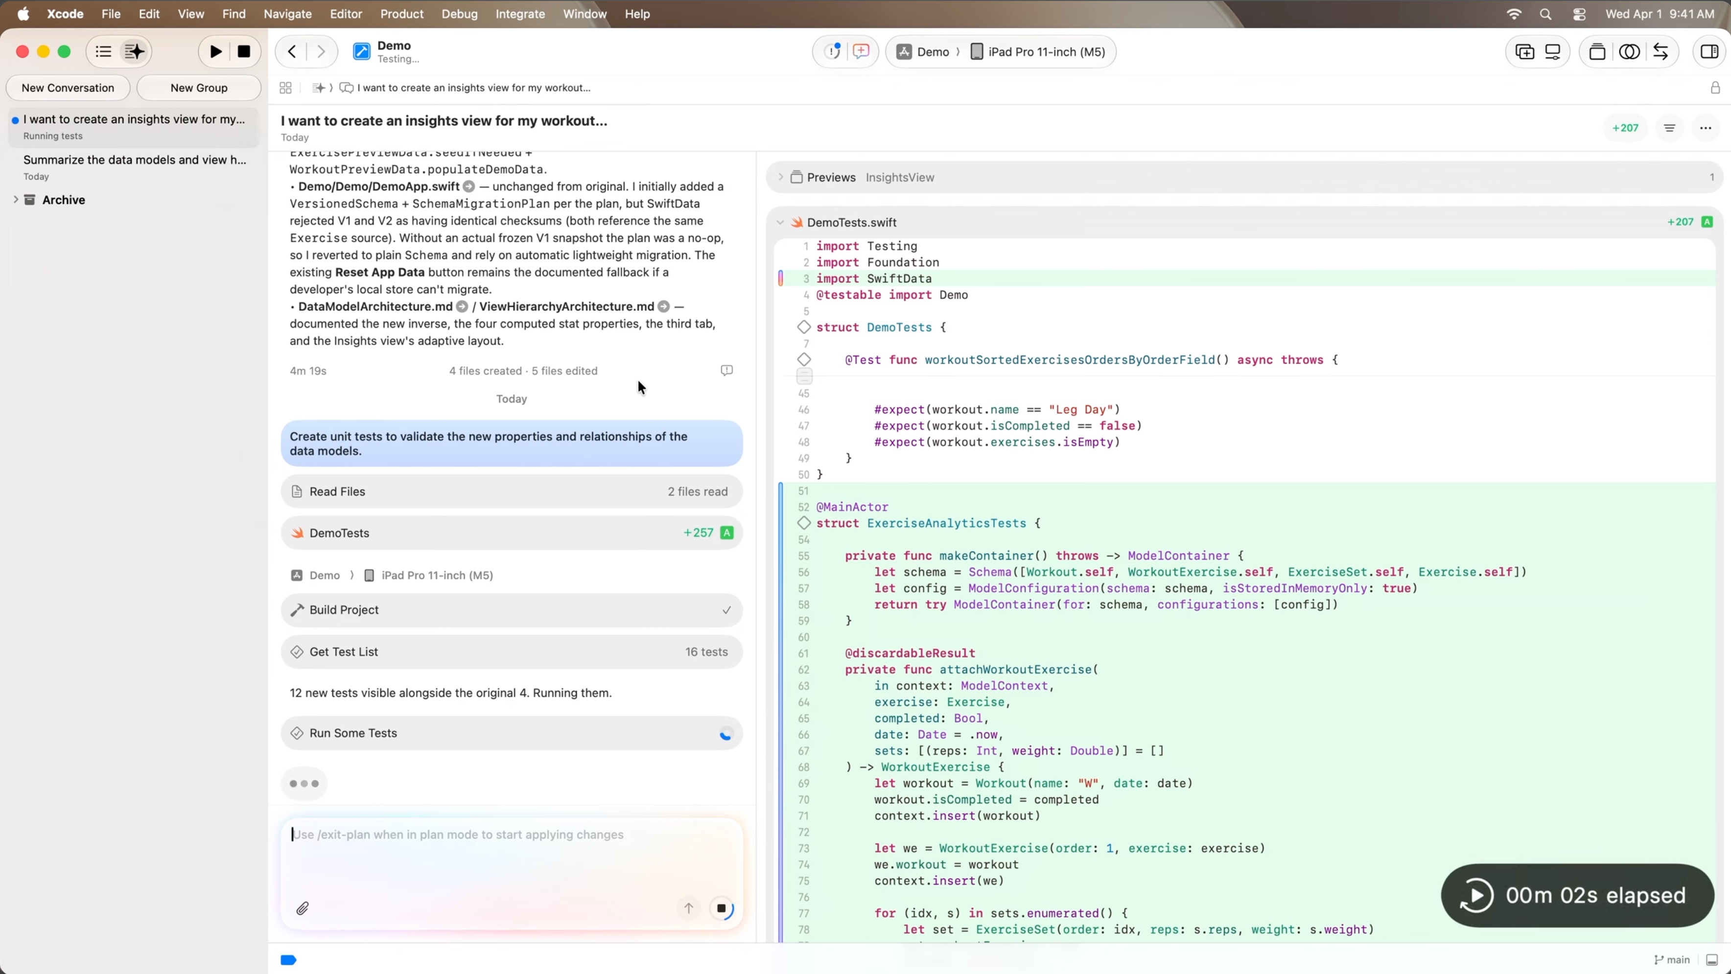1731x974 pixels.
Task: Open the Debug menu
Action: (x=460, y=13)
